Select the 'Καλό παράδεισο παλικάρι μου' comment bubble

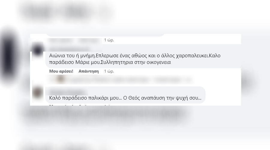(x=125, y=95)
